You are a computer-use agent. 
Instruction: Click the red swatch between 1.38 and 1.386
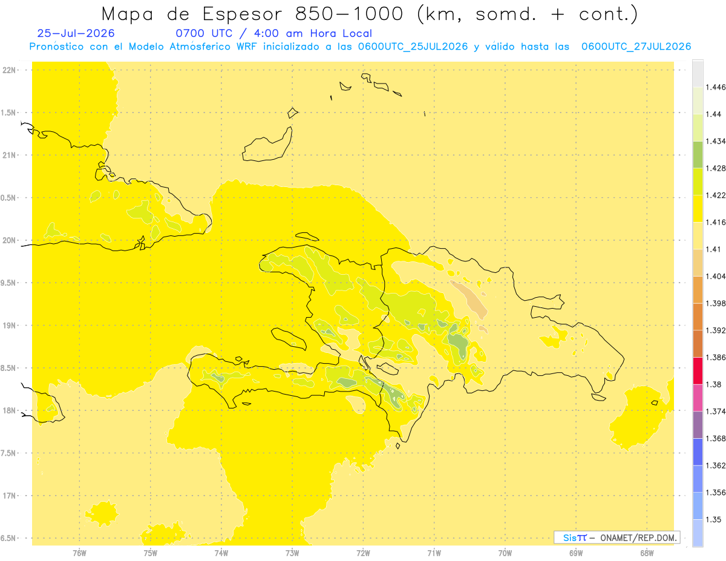click(698, 370)
